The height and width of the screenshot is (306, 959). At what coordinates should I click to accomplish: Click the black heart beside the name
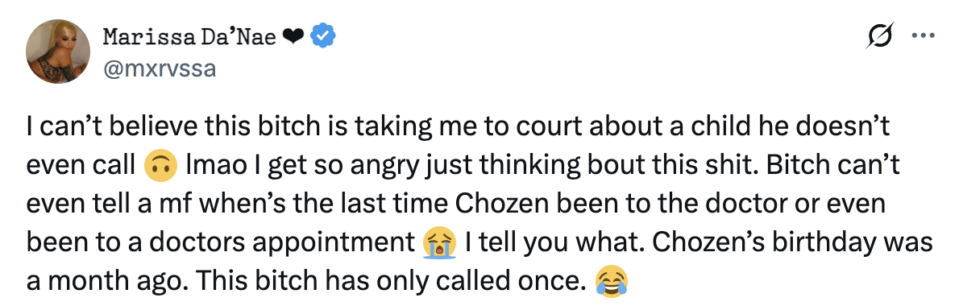[x=293, y=37]
